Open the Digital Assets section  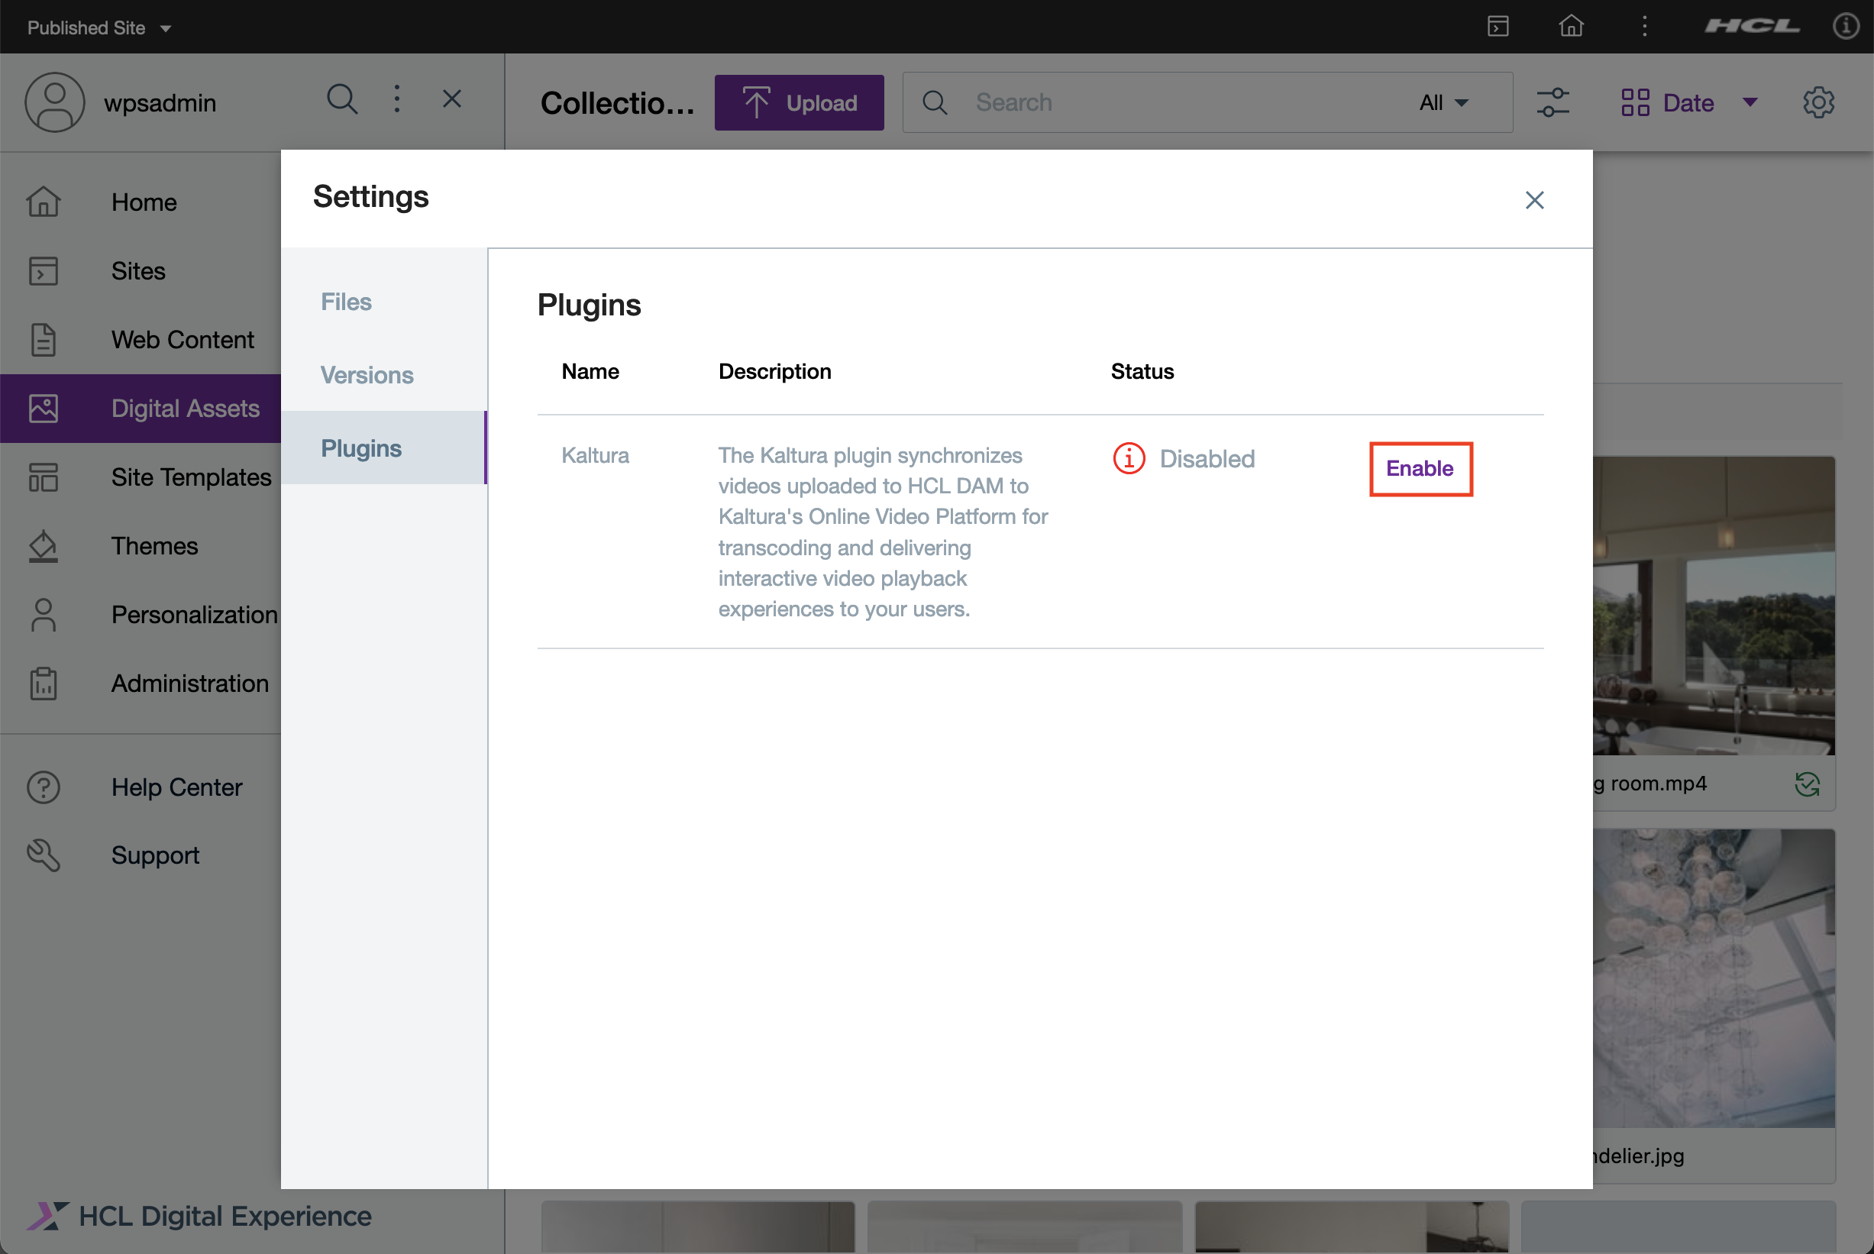[186, 408]
